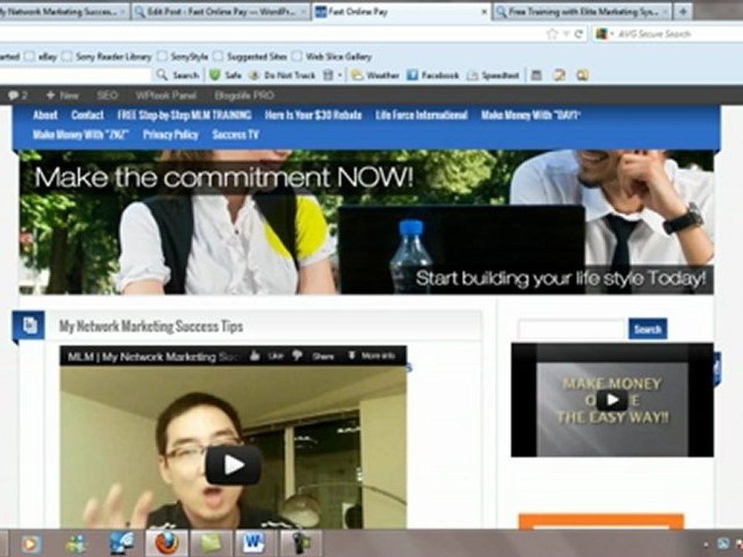Open the Speedtest toolbar shortcut

(x=493, y=75)
